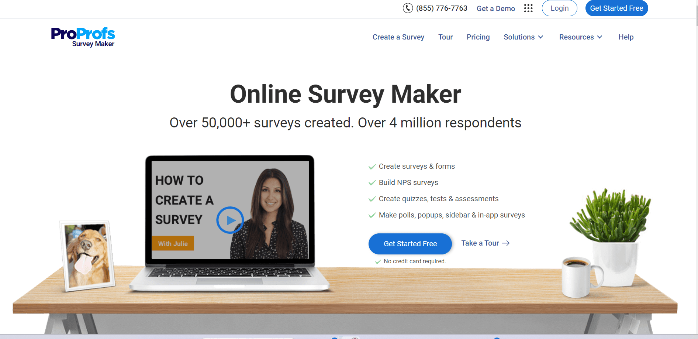This screenshot has width=698, height=339.
Task: Click the phone icon beside the number
Action: [x=408, y=8]
